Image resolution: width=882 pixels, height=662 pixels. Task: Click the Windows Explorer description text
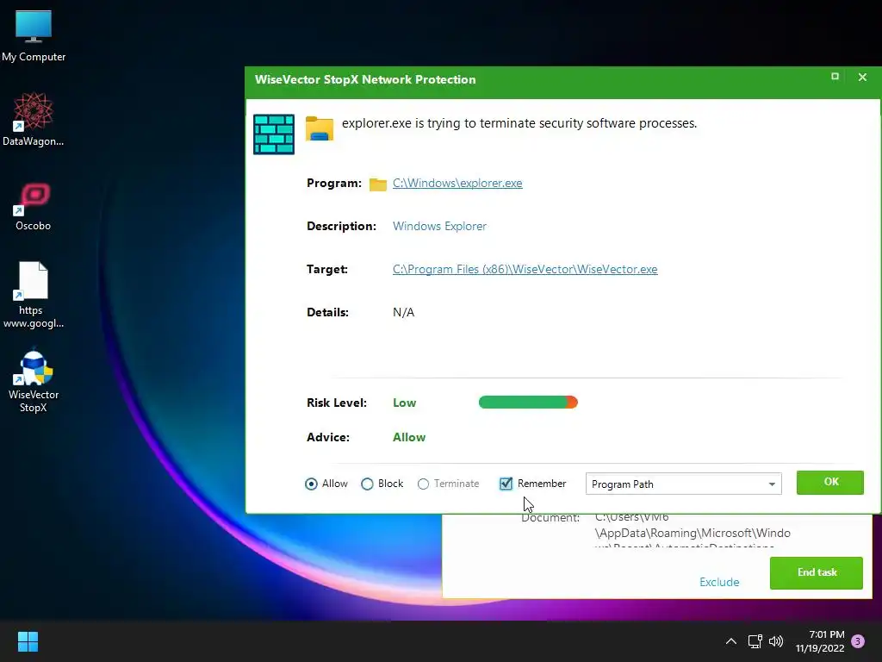(439, 226)
